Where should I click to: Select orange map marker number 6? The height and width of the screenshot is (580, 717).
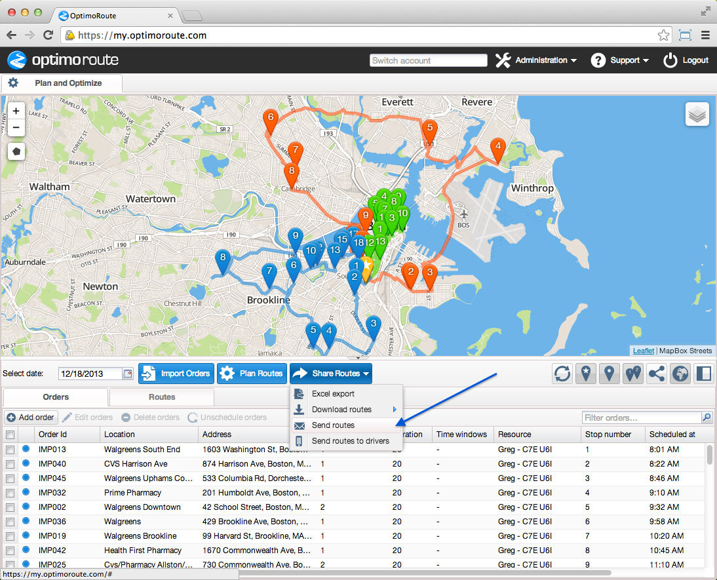point(271,121)
